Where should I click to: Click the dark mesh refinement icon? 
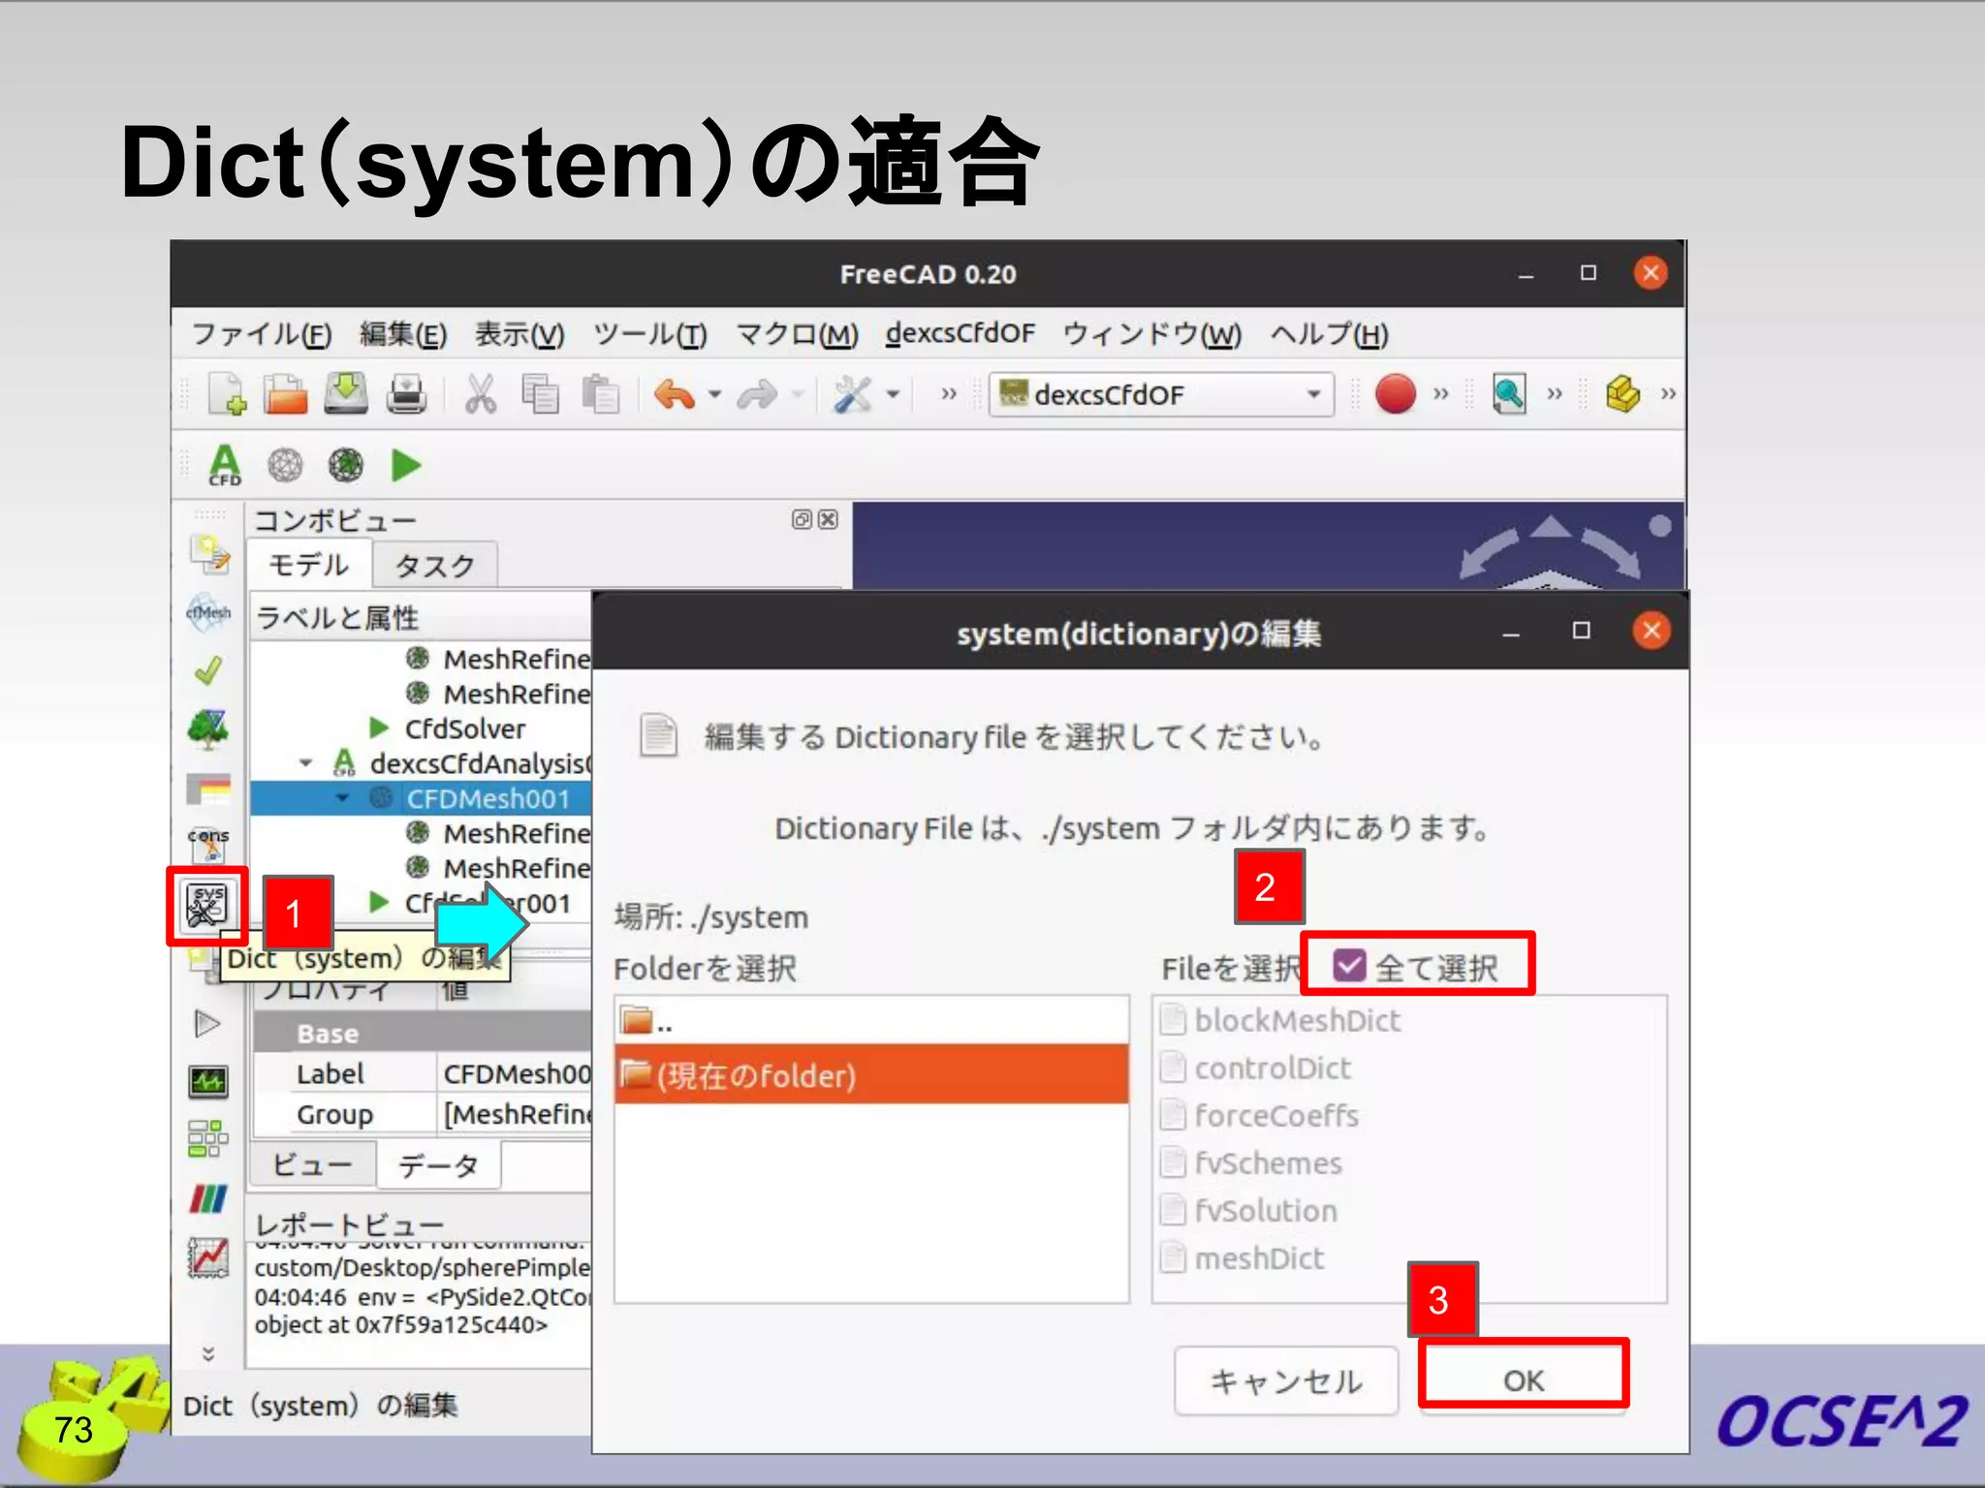click(x=346, y=465)
